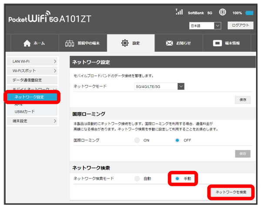
Task: Expand the Wi-Fiスポット sidebar section
Action: point(32,70)
